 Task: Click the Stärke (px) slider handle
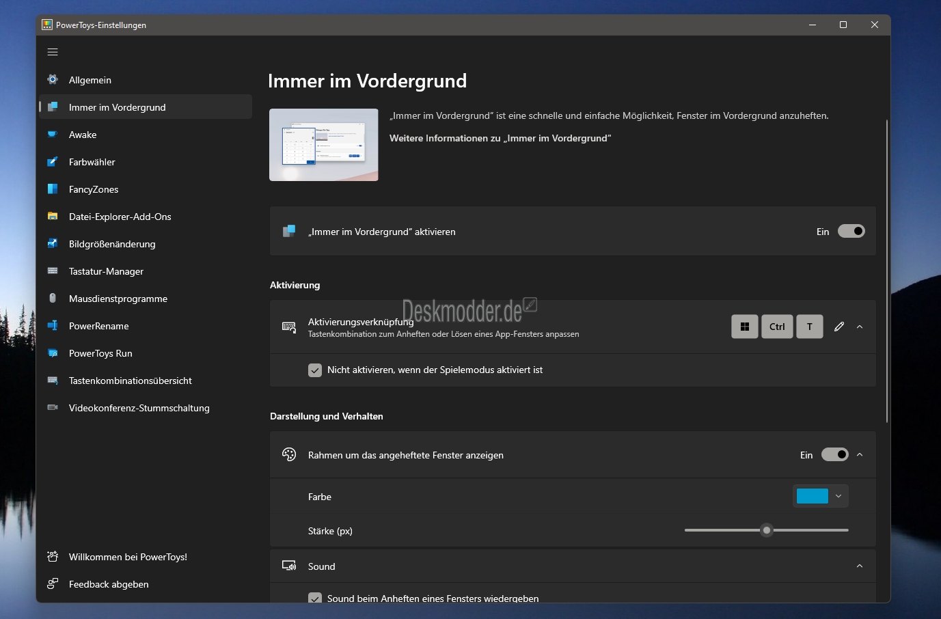767,530
